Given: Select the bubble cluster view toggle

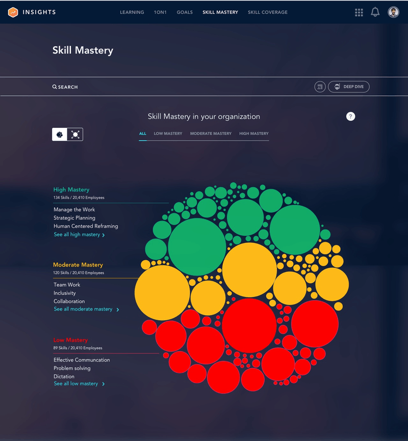Looking at the screenshot, I should click(60, 134).
